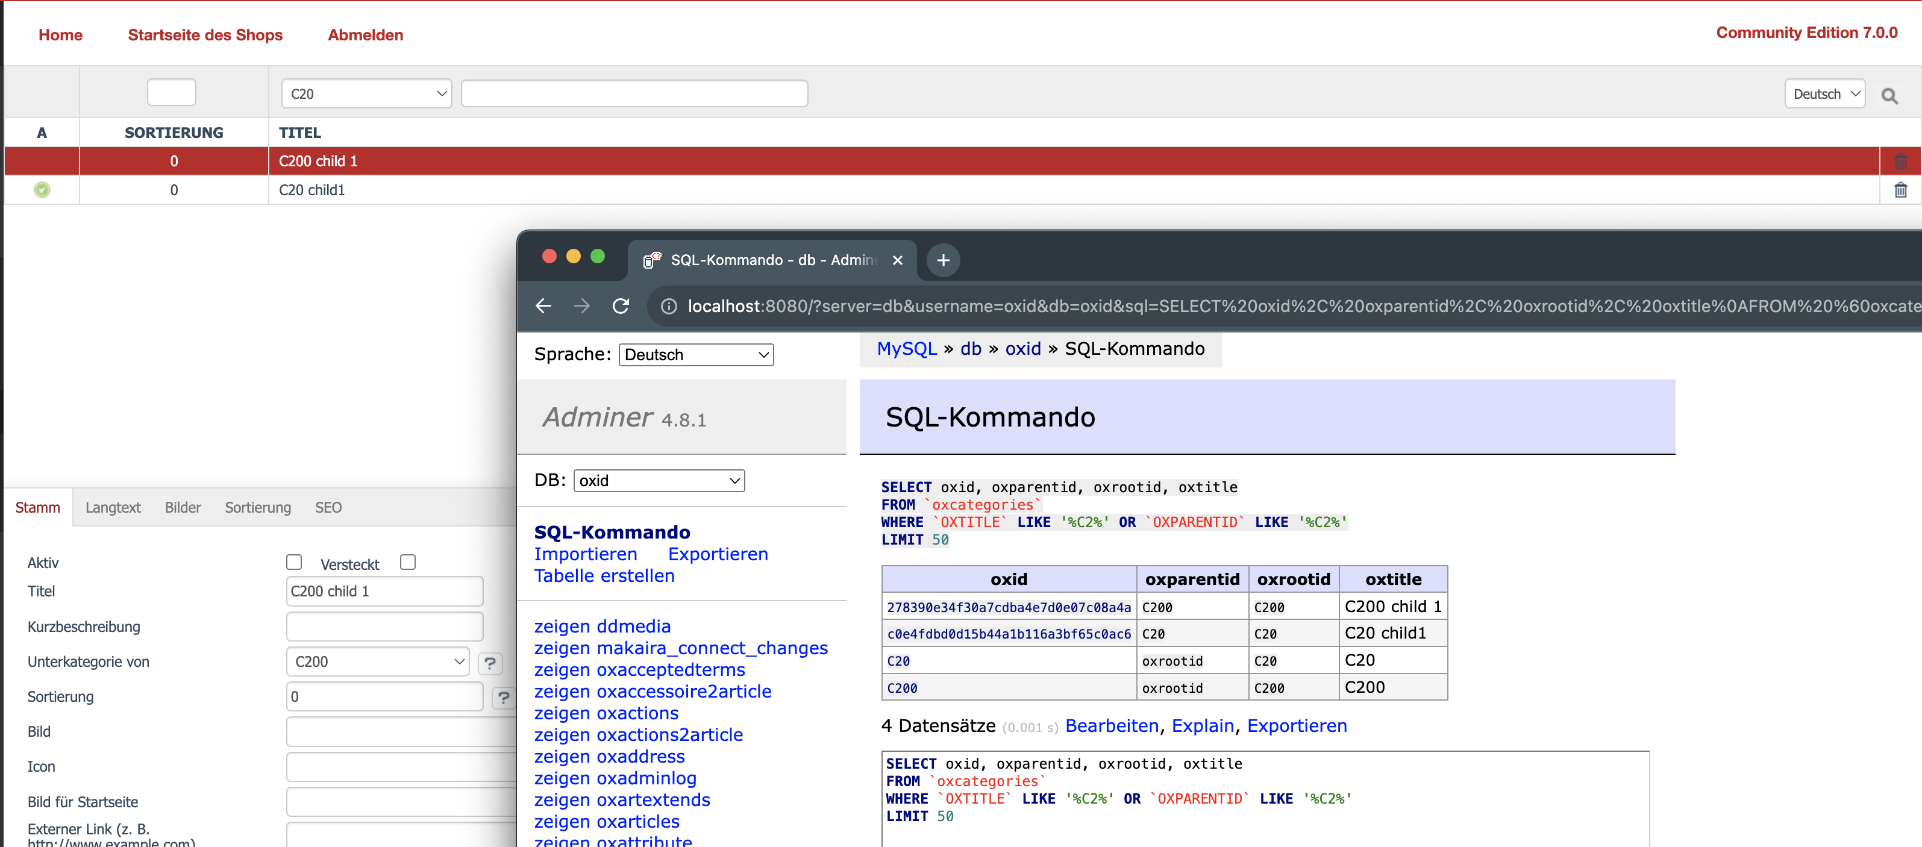Viewport: 1922px width, 847px height.
Task: Open help for Unterkategorie von
Action: click(x=490, y=663)
